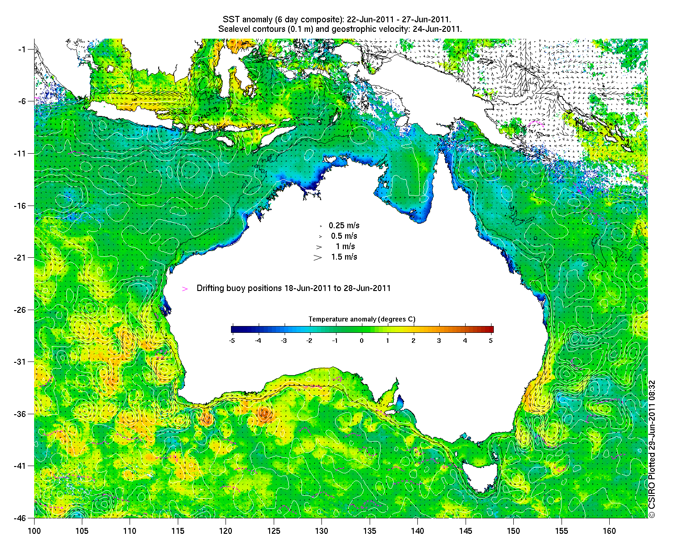
Task: Click 'Temperature anomaly (degrees C)' colorbar title
Action: (x=362, y=319)
